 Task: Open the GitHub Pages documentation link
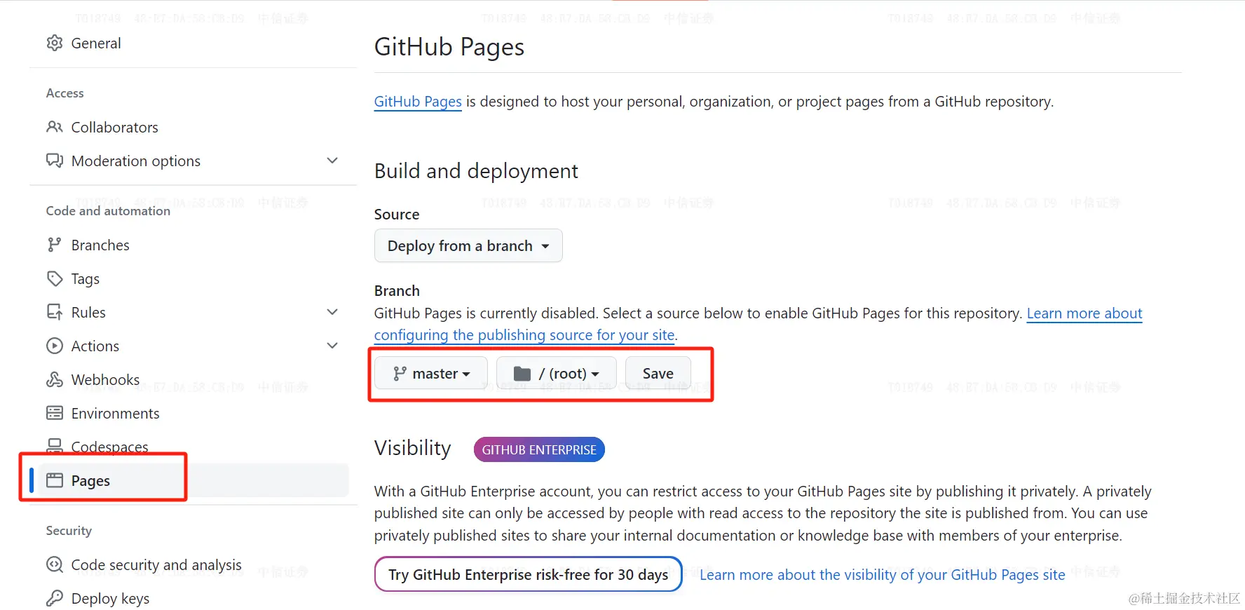point(418,102)
